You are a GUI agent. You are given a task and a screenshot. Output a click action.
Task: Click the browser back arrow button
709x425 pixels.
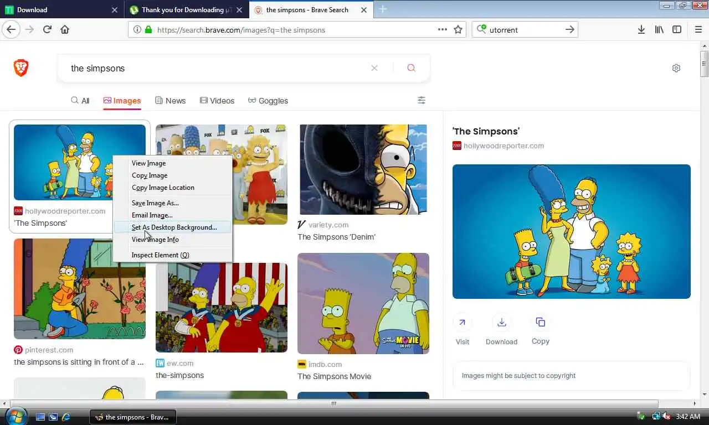point(11,29)
